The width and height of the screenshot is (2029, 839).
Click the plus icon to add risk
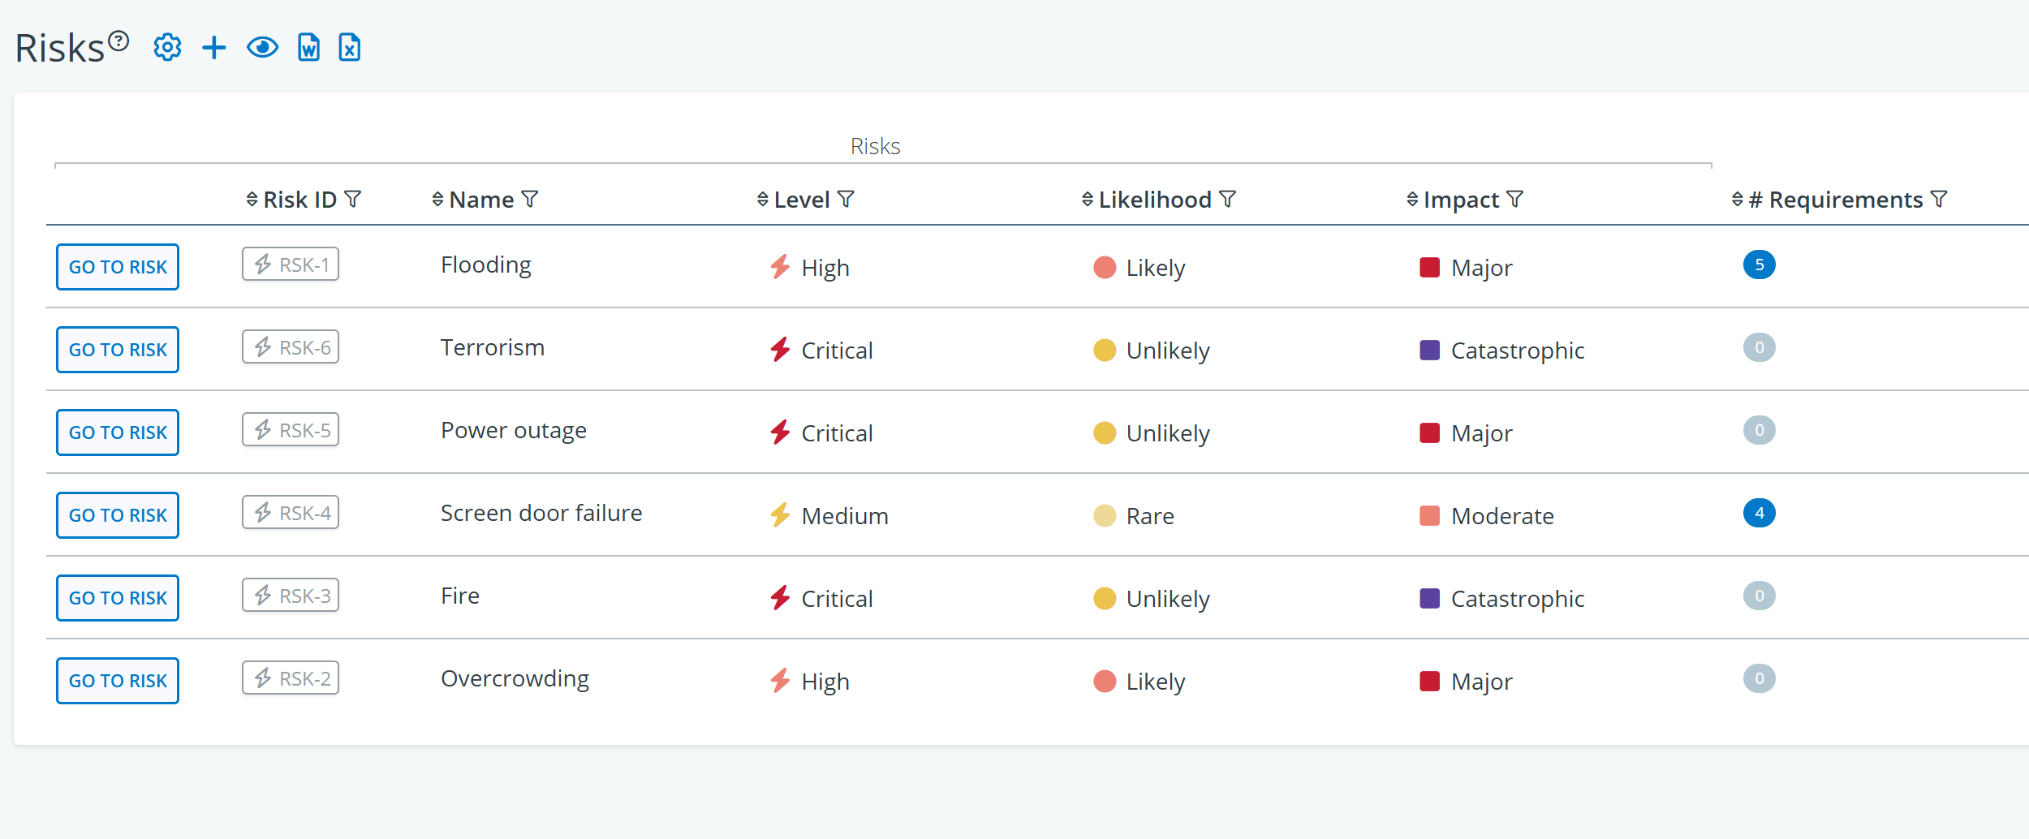click(214, 48)
